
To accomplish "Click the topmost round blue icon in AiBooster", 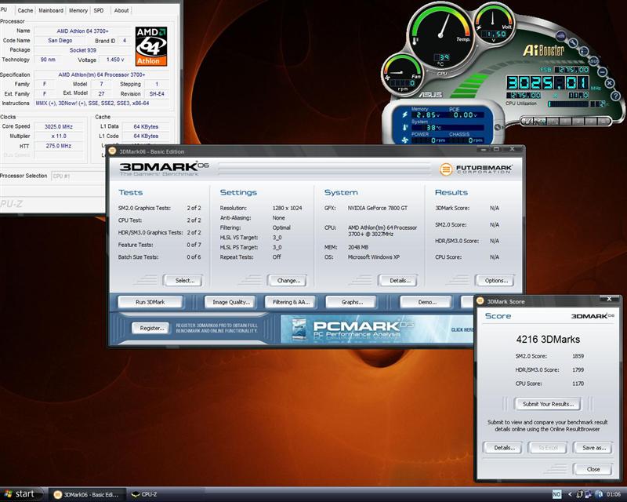I will coord(561,36).
